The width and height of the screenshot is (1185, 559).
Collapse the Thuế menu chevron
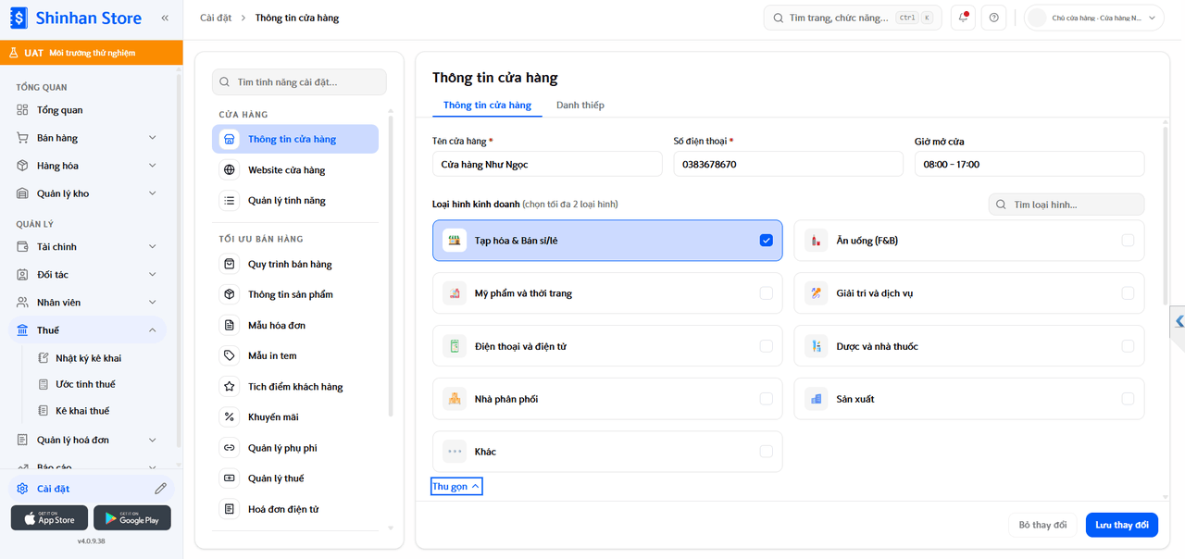coord(153,330)
